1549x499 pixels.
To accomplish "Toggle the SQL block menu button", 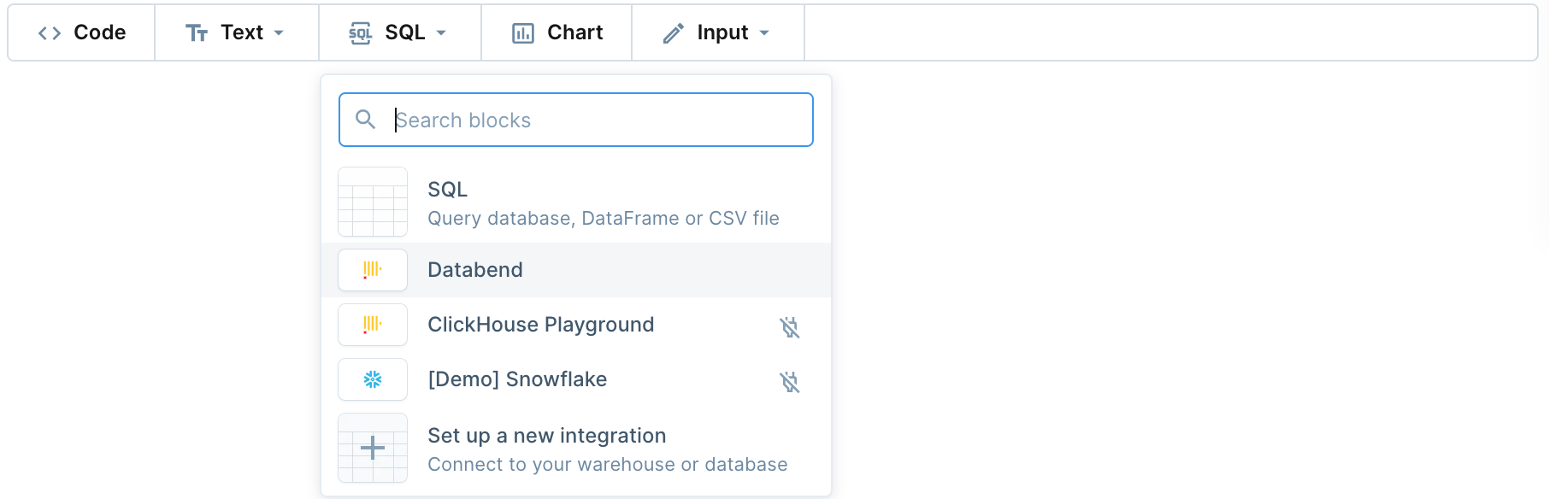I will 400,33.
